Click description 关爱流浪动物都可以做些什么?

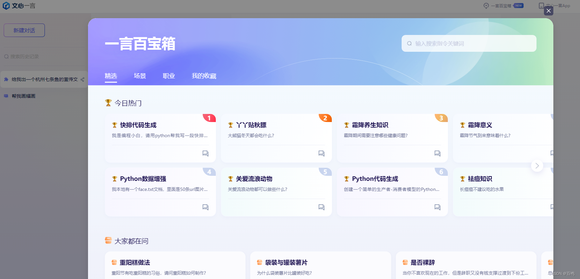[x=258, y=189]
